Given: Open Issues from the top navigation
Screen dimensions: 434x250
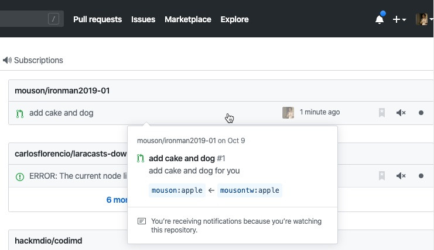Looking at the screenshot, I should point(143,19).
